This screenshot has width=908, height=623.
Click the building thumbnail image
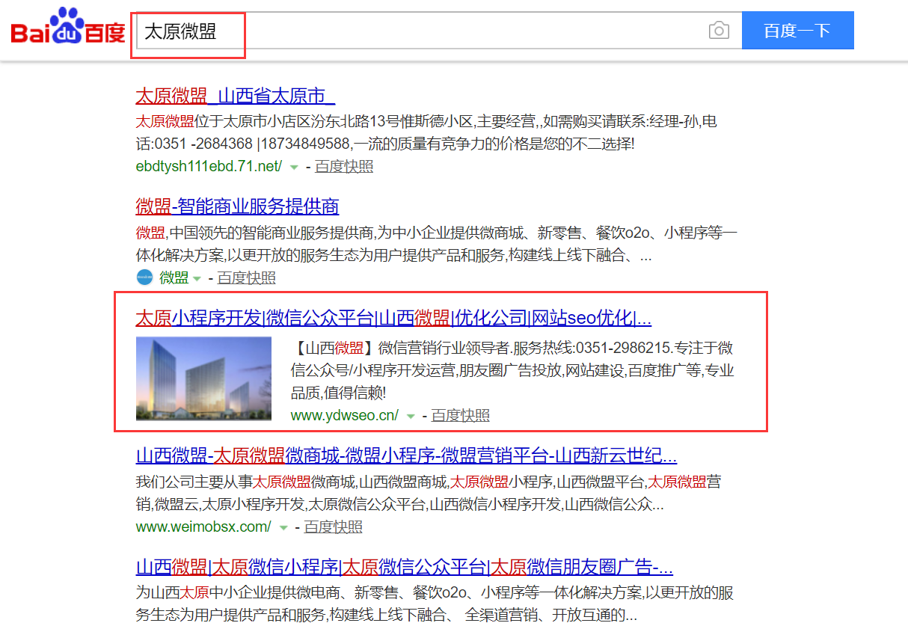(203, 378)
